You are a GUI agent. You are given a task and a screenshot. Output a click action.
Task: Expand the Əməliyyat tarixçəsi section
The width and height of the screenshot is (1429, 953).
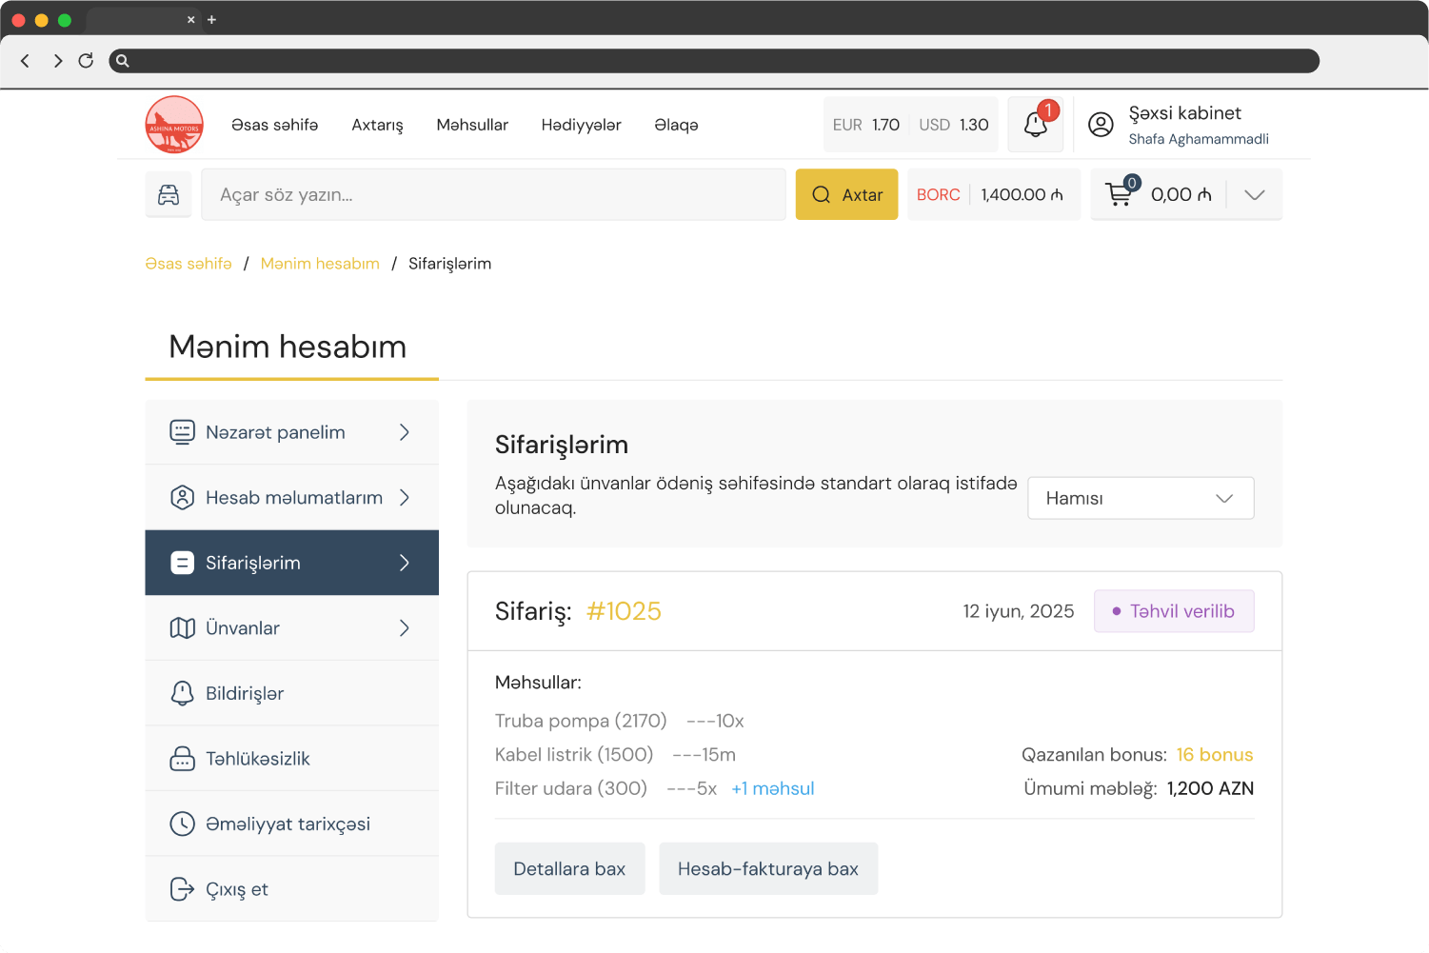pos(288,824)
